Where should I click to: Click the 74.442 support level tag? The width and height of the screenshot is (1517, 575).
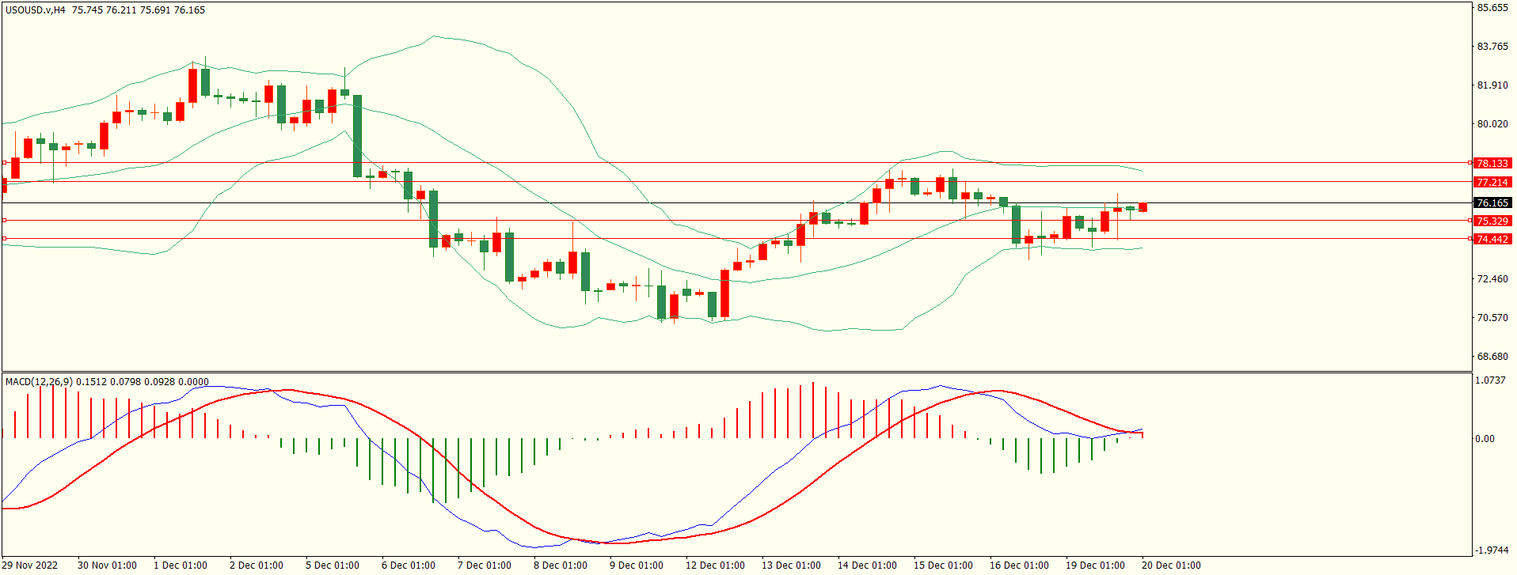point(1492,239)
